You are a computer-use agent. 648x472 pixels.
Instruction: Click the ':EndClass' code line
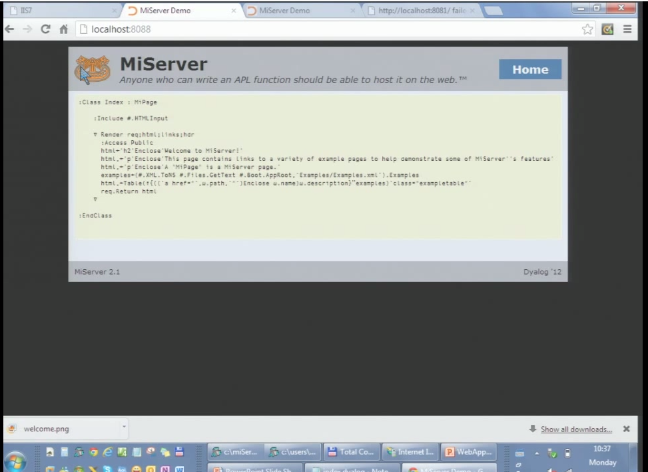click(95, 216)
